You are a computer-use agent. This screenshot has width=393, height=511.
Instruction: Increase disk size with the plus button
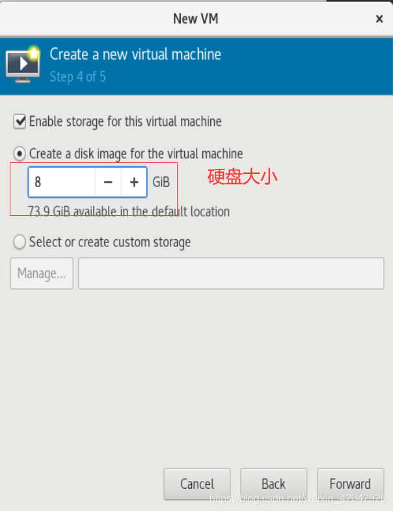click(x=134, y=182)
